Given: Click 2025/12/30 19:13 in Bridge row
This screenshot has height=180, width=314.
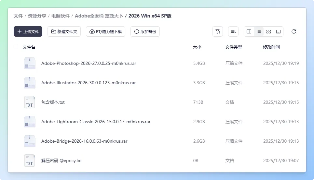Looking at the screenshot, I should 281,141.
